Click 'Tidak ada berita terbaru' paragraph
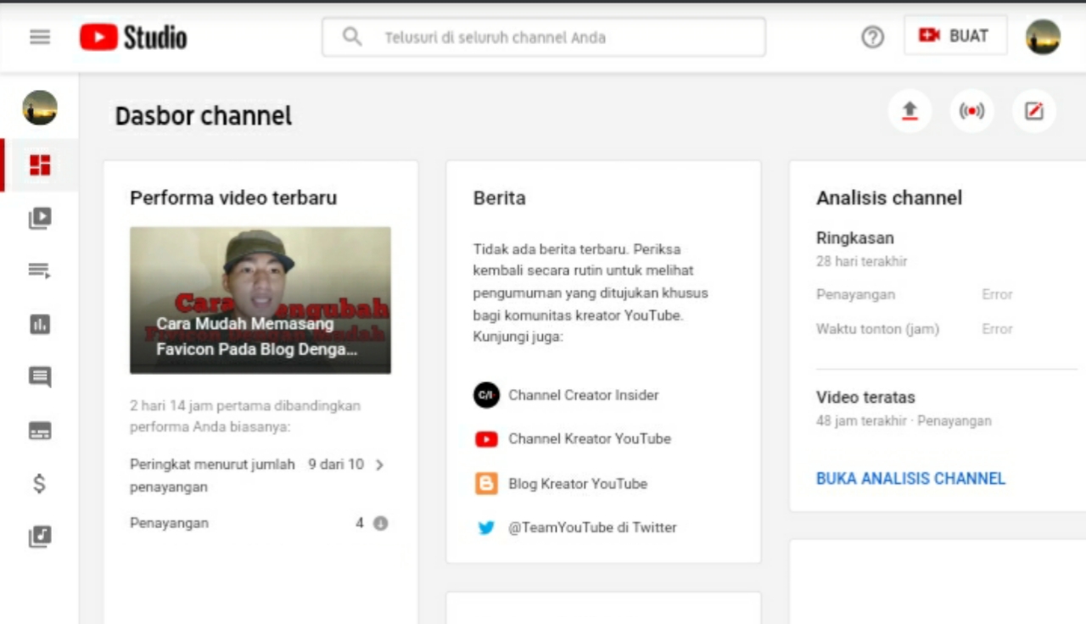The width and height of the screenshot is (1086, 624). click(x=591, y=293)
